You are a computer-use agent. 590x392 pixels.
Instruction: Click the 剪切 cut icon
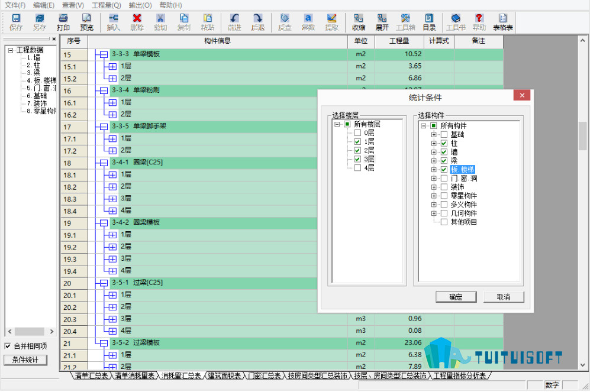click(x=160, y=18)
